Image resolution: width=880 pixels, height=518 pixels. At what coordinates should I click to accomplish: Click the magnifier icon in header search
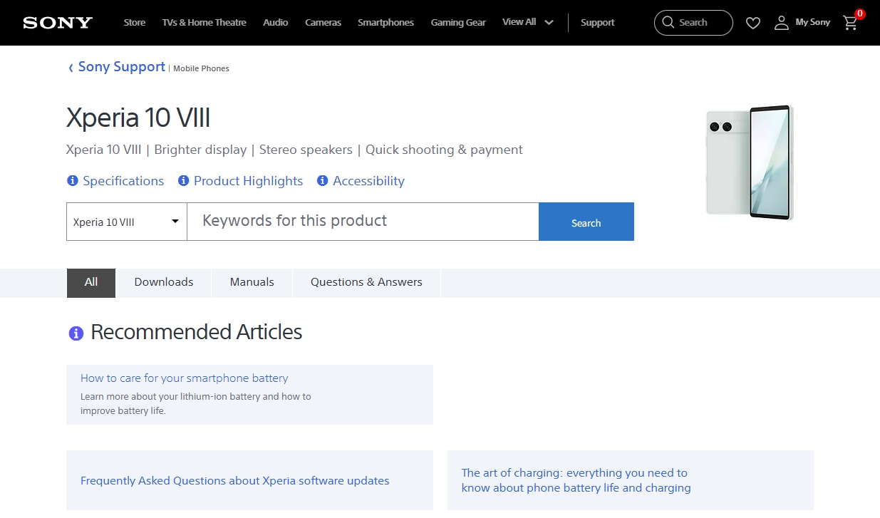tap(668, 22)
